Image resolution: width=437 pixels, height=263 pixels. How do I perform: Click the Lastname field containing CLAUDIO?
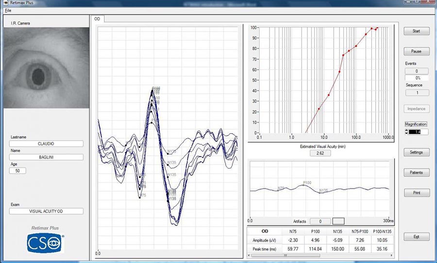coord(47,143)
